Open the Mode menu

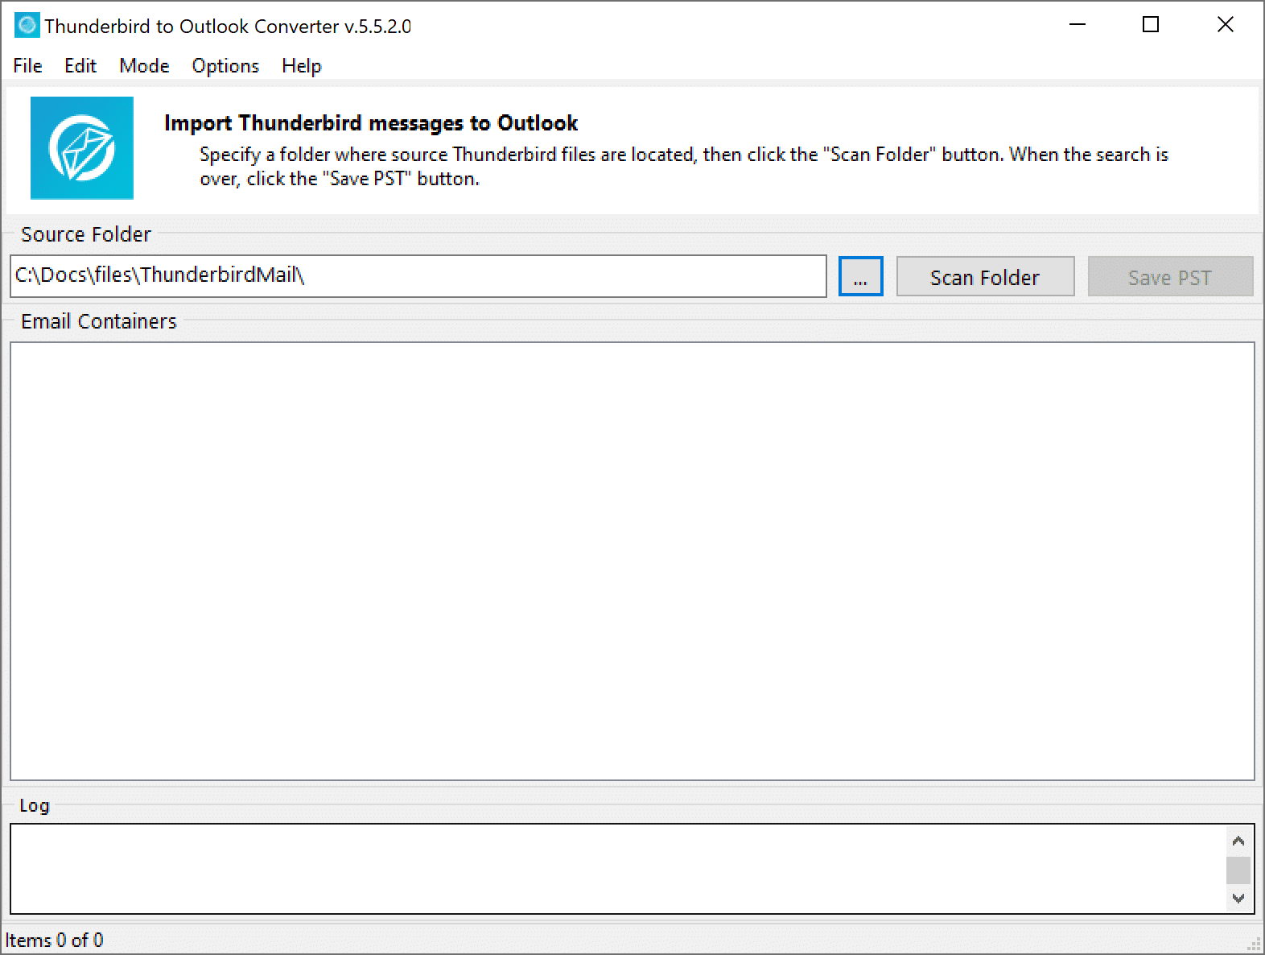(144, 66)
